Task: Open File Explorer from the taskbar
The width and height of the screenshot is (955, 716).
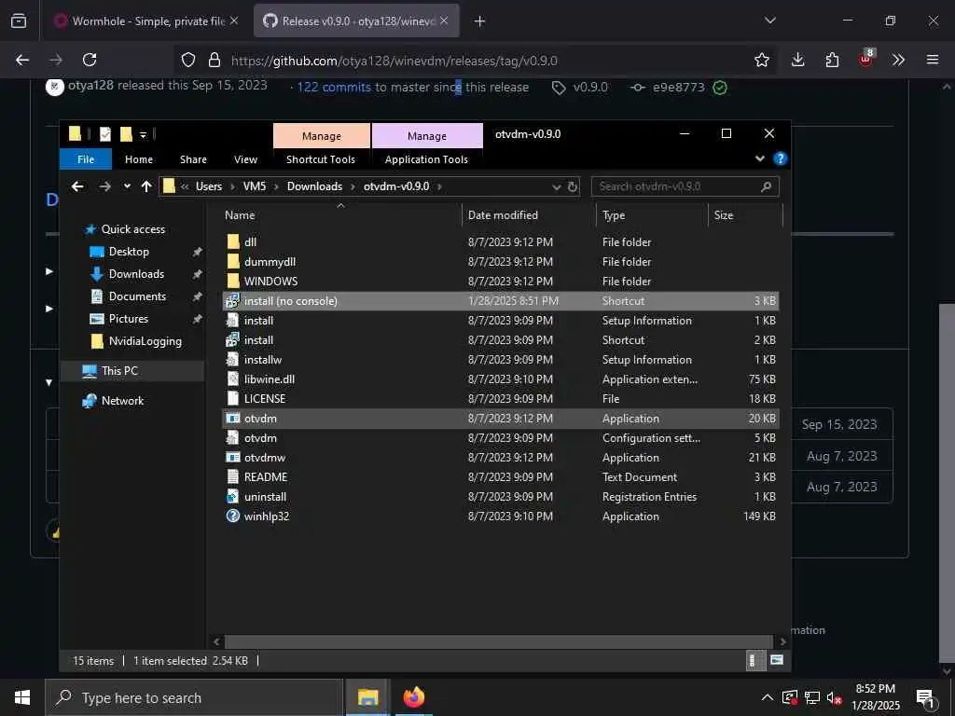Action: (367, 697)
